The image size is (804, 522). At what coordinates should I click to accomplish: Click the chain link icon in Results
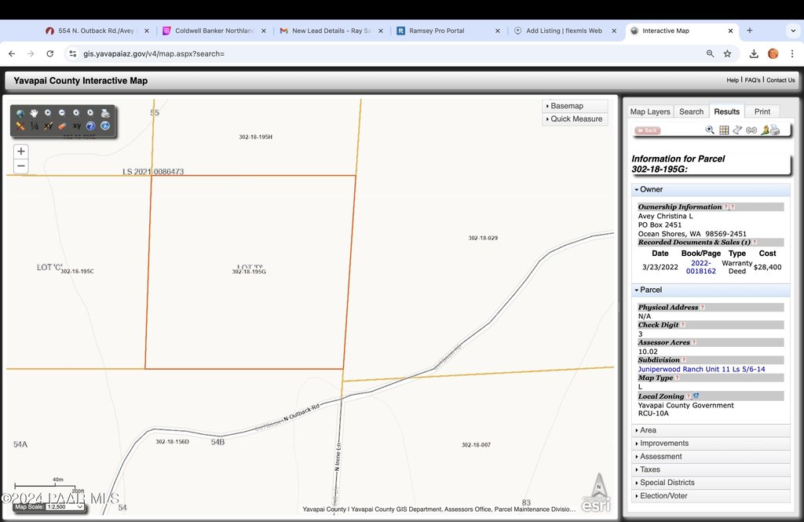(x=751, y=130)
